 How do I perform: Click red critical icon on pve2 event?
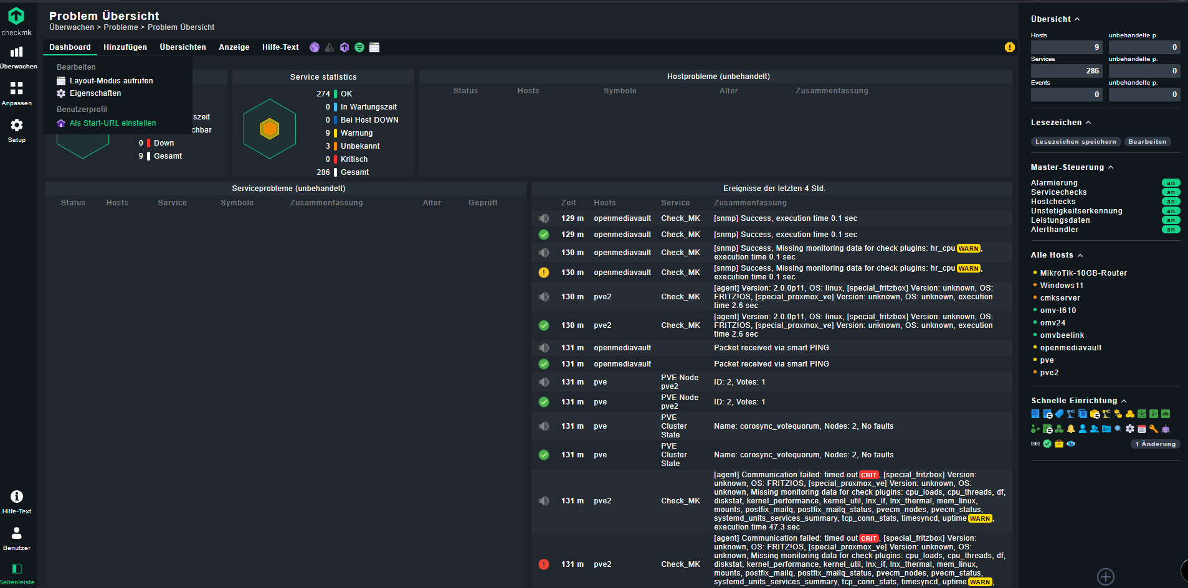[x=544, y=564]
